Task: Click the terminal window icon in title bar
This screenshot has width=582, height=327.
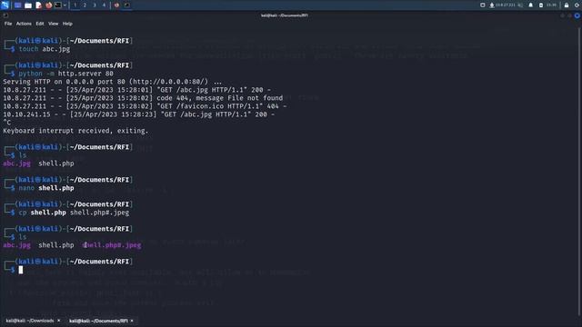Action: click(5, 15)
